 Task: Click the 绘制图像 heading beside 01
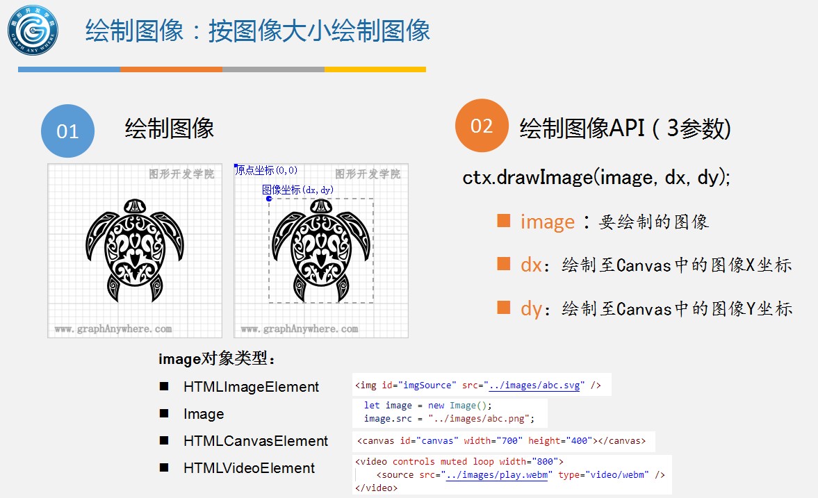tap(170, 128)
